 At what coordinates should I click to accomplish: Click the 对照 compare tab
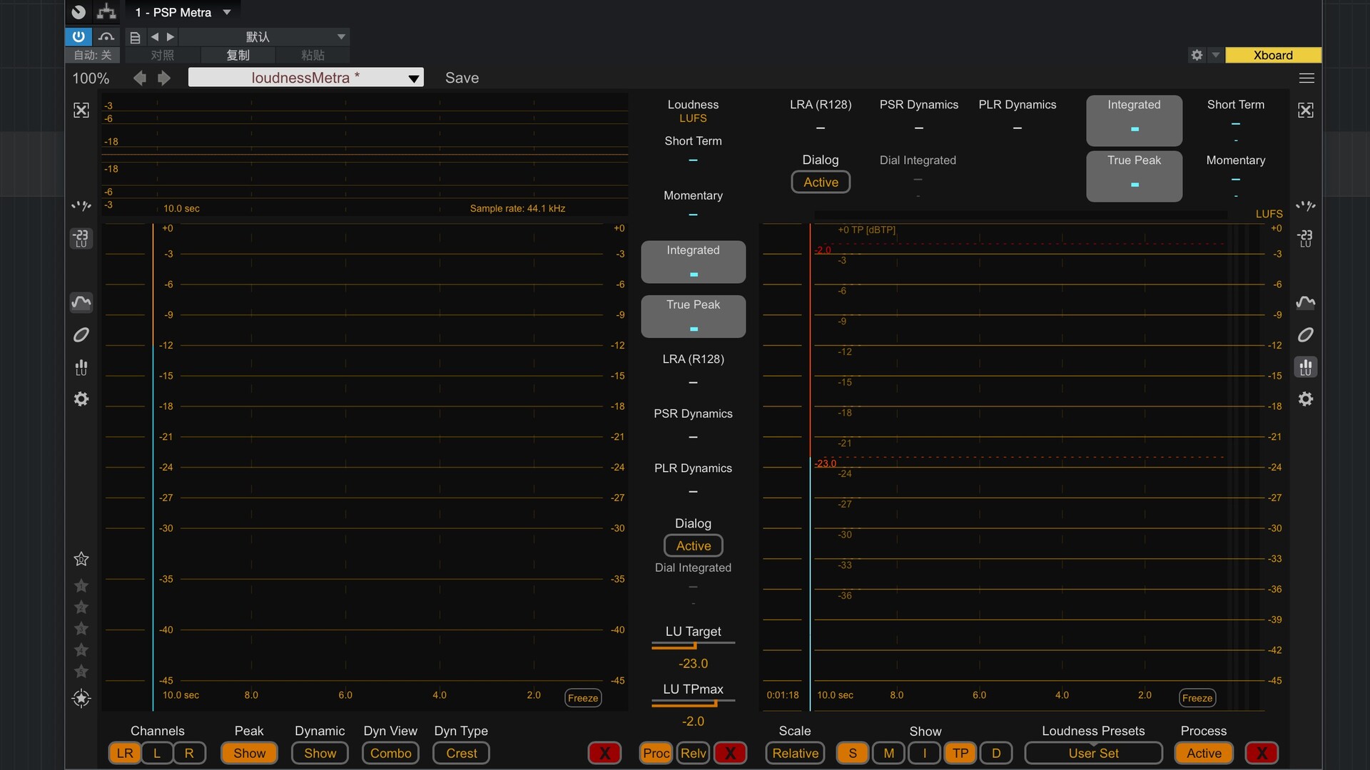tap(162, 55)
